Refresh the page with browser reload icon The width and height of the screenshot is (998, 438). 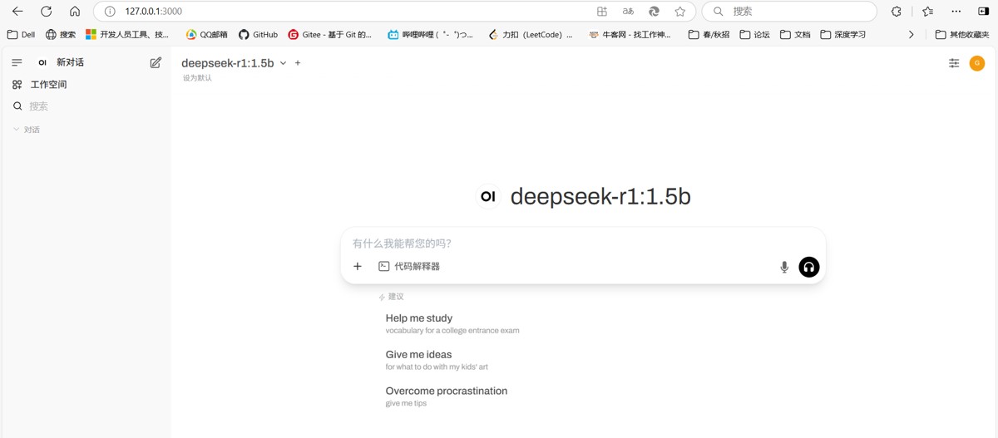[47, 12]
